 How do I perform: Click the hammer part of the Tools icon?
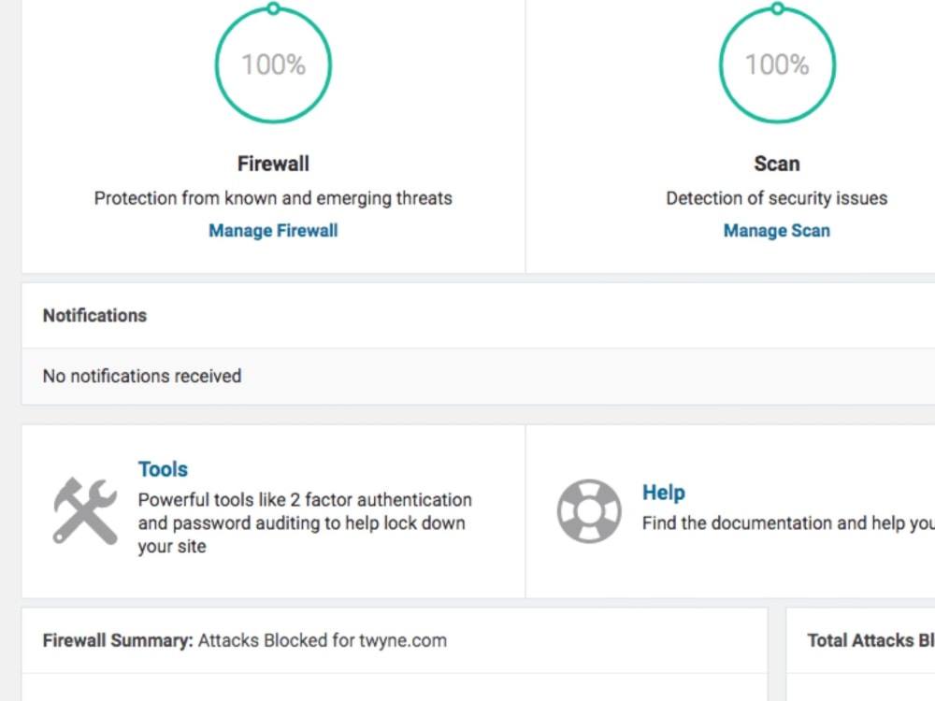pyautogui.click(x=67, y=494)
